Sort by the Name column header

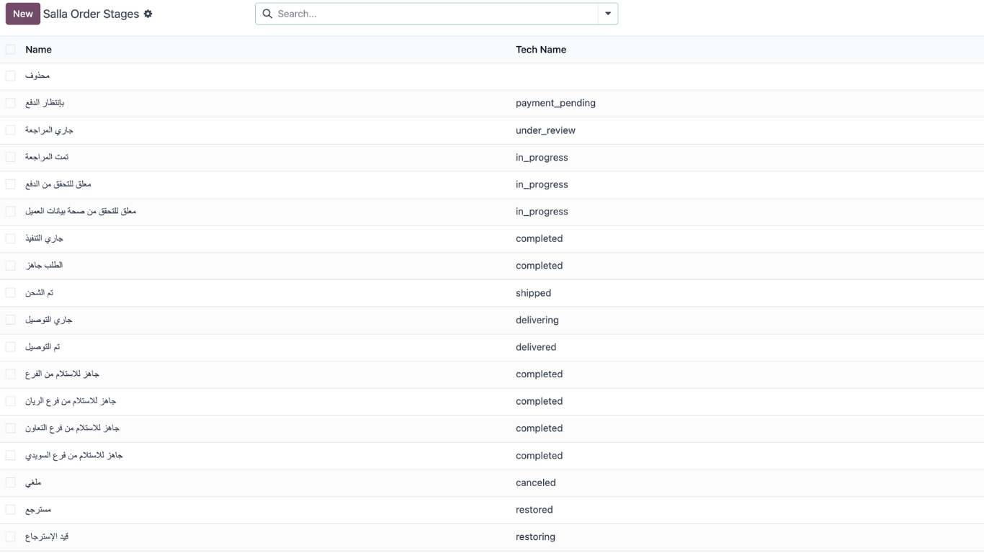[x=38, y=50]
